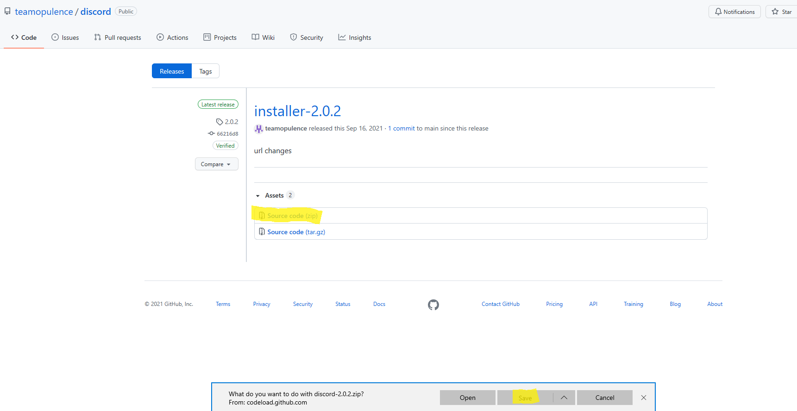The image size is (797, 411).
Task: Click the 'url changes' release description
Action: (273, 151)
